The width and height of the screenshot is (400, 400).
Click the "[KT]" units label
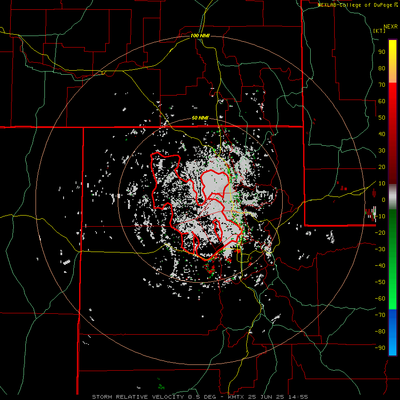click(380, 31)
